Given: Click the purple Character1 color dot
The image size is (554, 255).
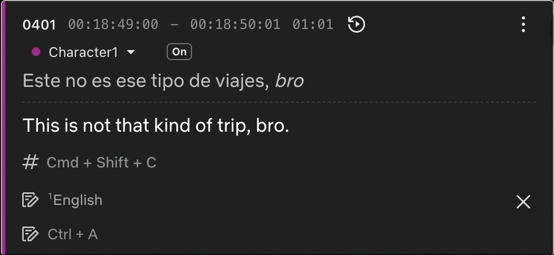Looking at the screenshot, I should click(x=36, y=52).
